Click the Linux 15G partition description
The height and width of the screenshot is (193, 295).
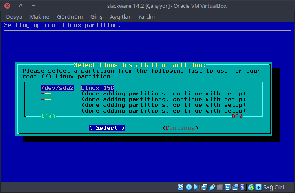tap(98, 88)
